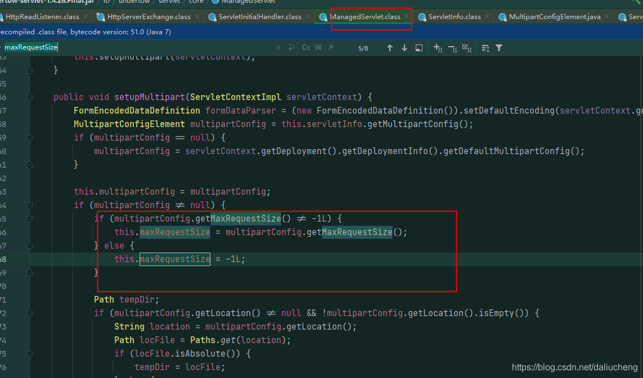This screenshot has width=643, height=378.
Task: Select the ManagedServlet.class tab
Action: (365, 17)
